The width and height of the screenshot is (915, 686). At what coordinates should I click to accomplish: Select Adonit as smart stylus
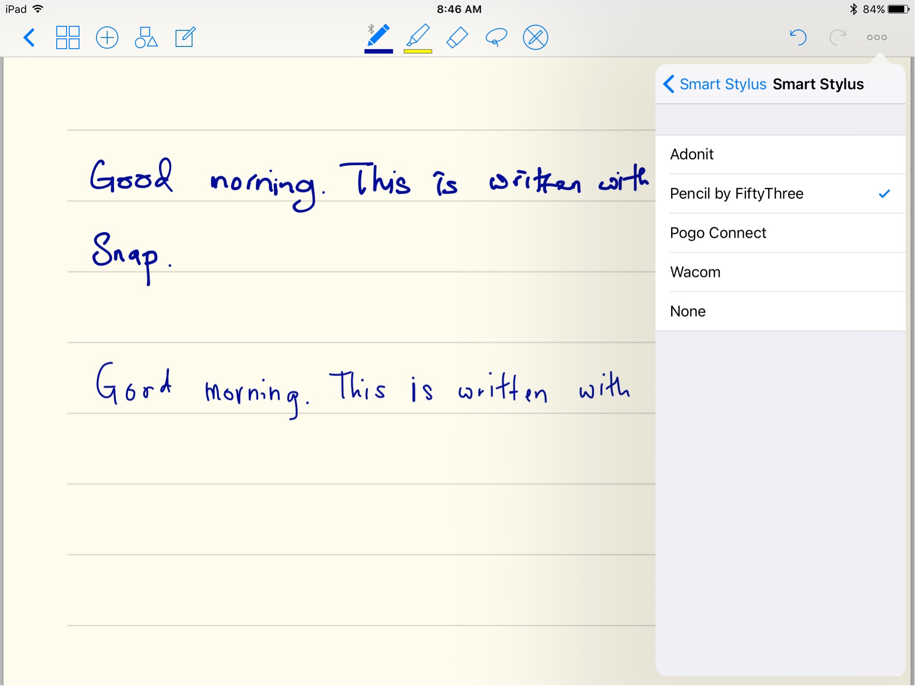[x=780, y=155]
